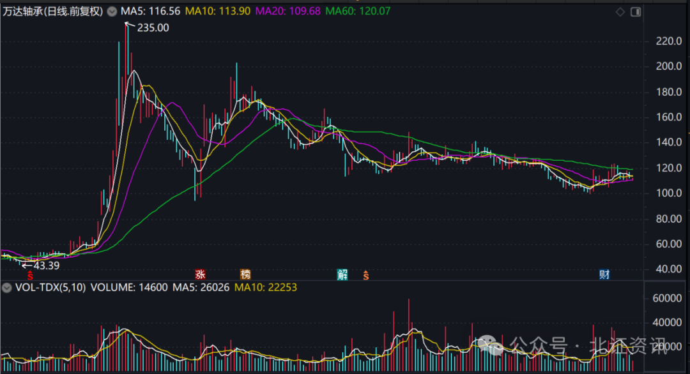Image resolution: width=690 pixels, height=374 pixels.
Task: Click the MA10: 113.90 label
Action: coord(218,11)
